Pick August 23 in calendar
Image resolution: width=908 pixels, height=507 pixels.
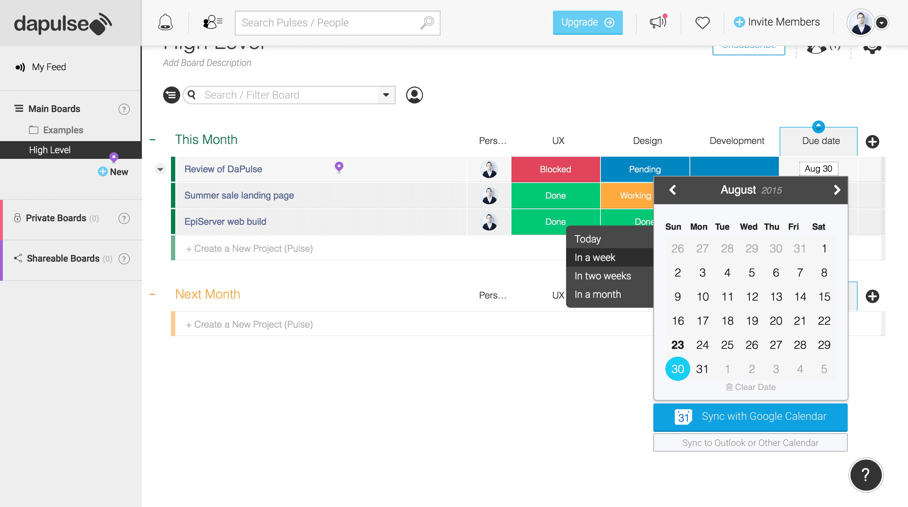coord(677,345)
